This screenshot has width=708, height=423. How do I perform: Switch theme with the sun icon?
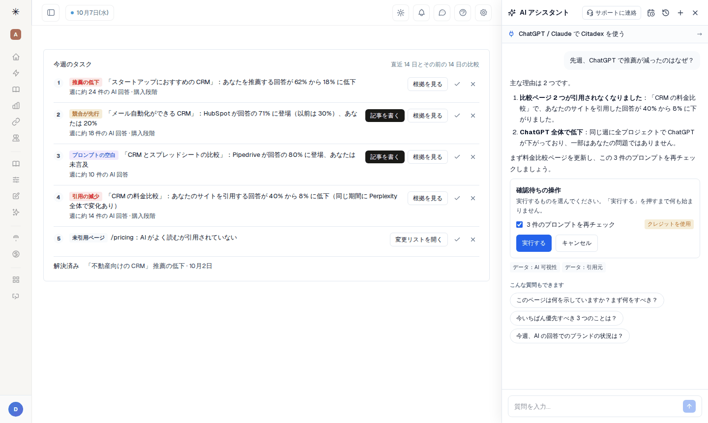pyautogui.click(x=401, y=13)
